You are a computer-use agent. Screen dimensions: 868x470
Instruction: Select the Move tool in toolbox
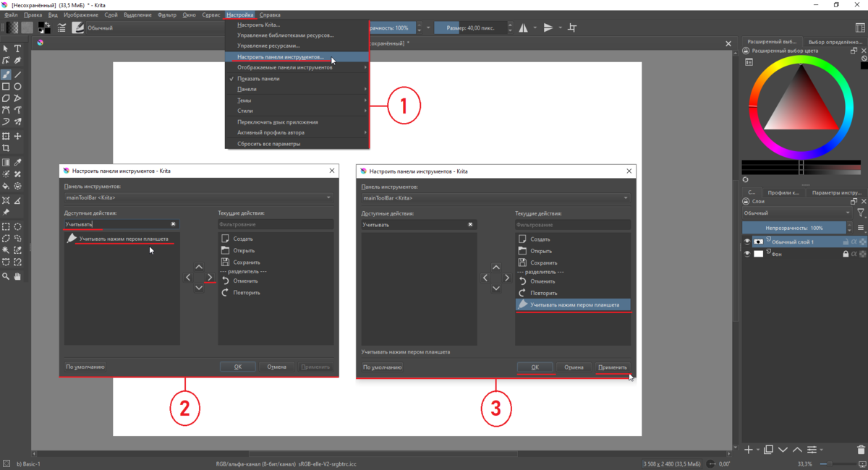tap(17, 136)
